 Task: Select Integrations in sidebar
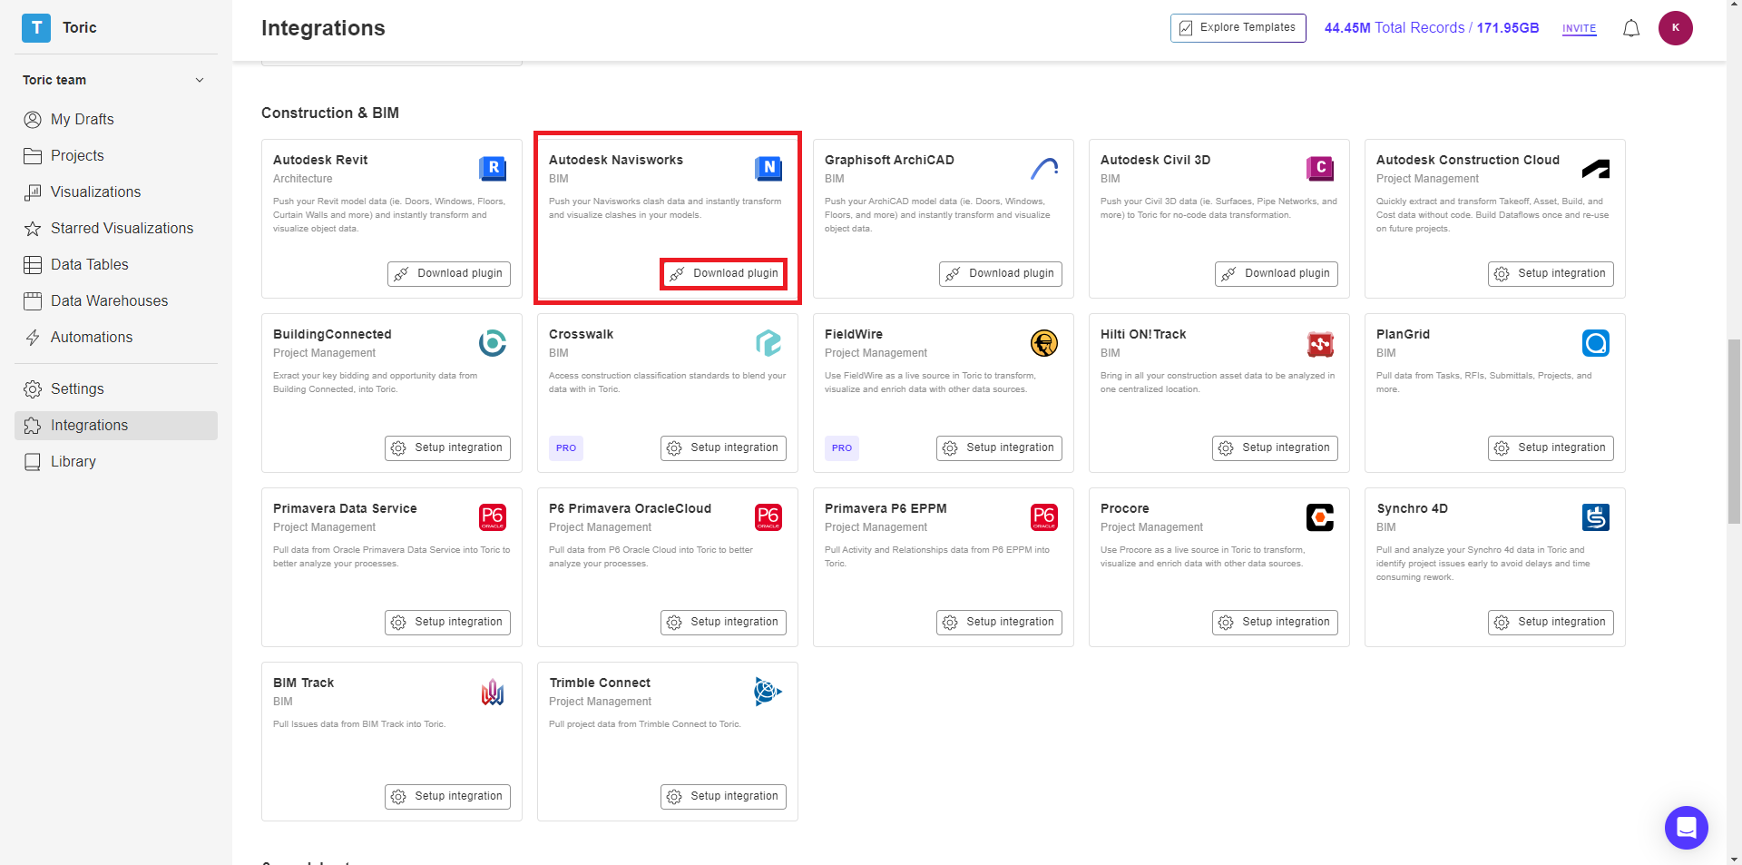coord(115,425)
